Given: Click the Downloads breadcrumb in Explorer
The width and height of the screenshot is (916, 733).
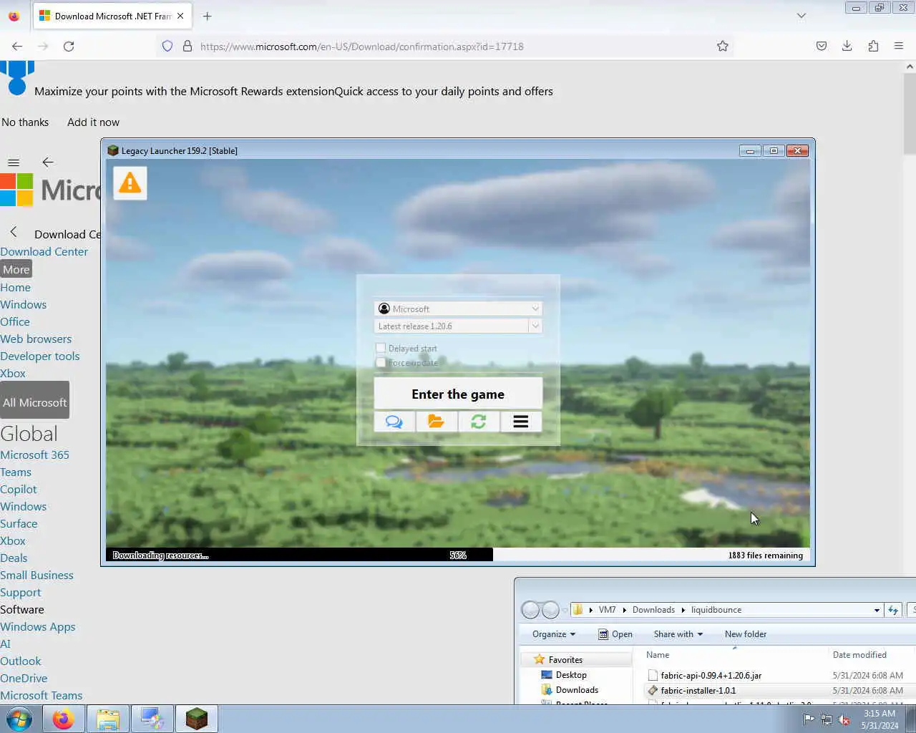Looking at the screenshot, I should click(x=653, y=610).
